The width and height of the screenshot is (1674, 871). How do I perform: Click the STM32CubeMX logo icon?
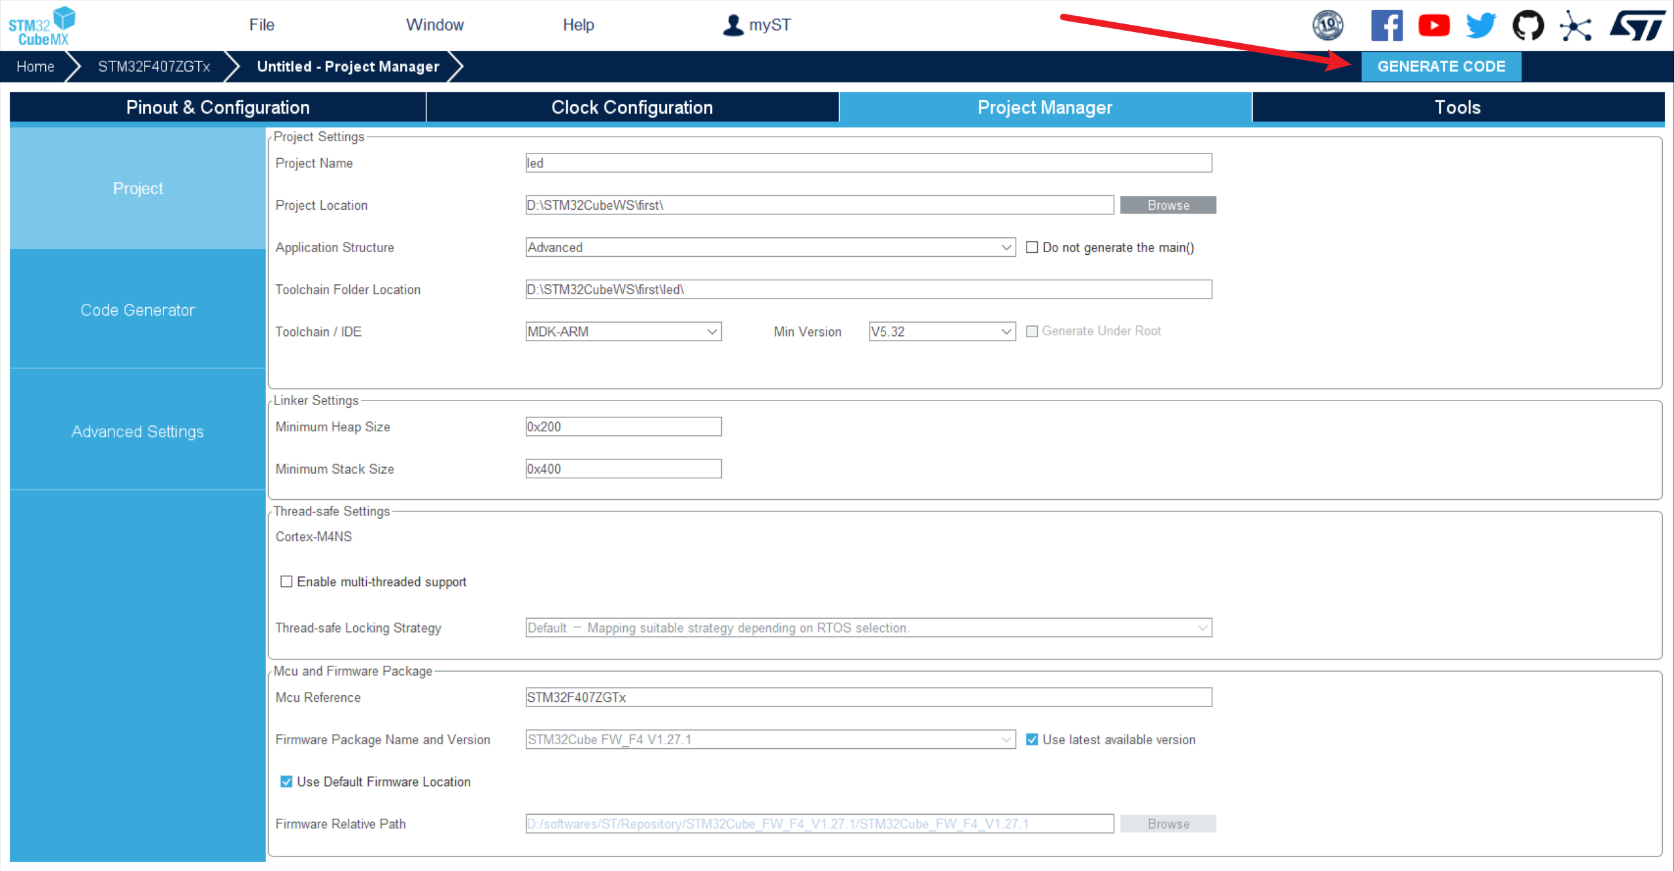[x=41, y=26]
